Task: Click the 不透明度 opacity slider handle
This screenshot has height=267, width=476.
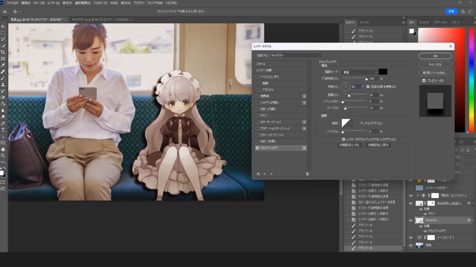Action: click(x=366, y=79)
